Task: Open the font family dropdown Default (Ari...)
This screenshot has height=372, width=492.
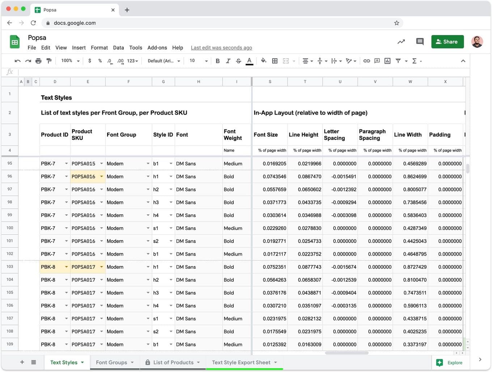Action: coord(164,61)
